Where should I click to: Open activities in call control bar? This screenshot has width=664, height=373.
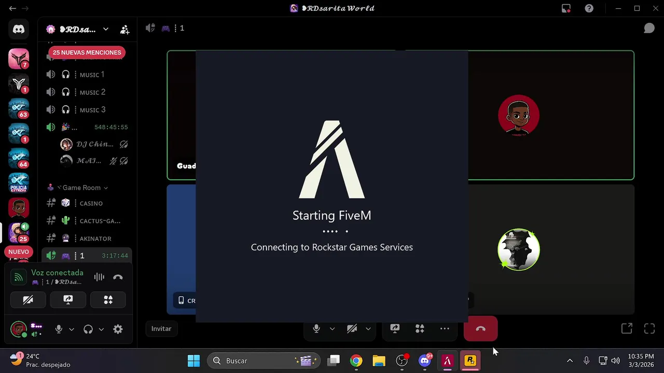(x=420, y=328)
